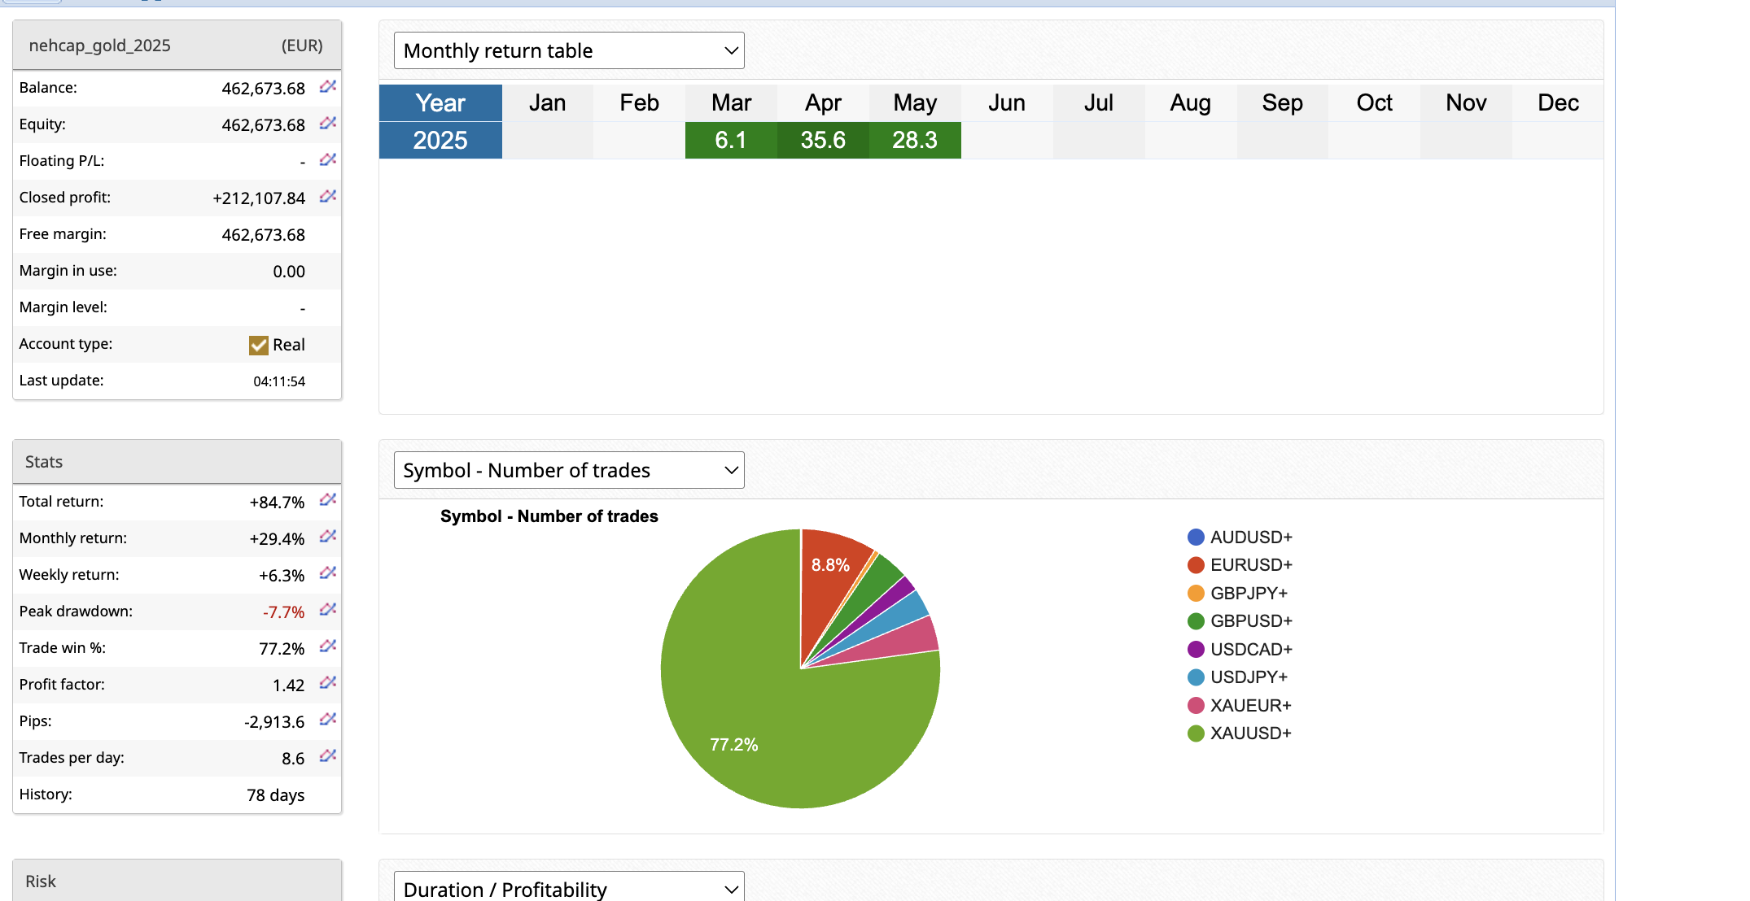This screenshot has width=1750, height=901.
Task: Click chart icon next to Closed profit
Action: pyautogui.click(x=327, y=196)
